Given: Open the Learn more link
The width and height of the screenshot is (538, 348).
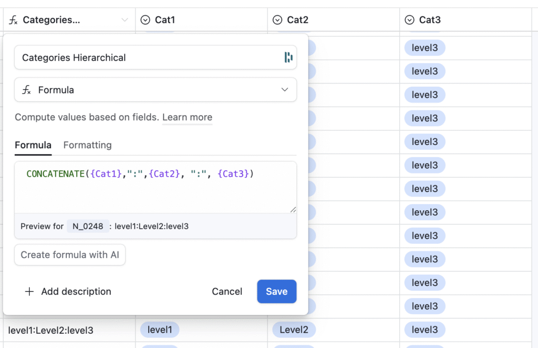Looking at the screenshot, I should tap(187, 117).
